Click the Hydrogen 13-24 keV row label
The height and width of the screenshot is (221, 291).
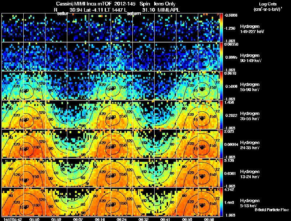tap(250, 174)
